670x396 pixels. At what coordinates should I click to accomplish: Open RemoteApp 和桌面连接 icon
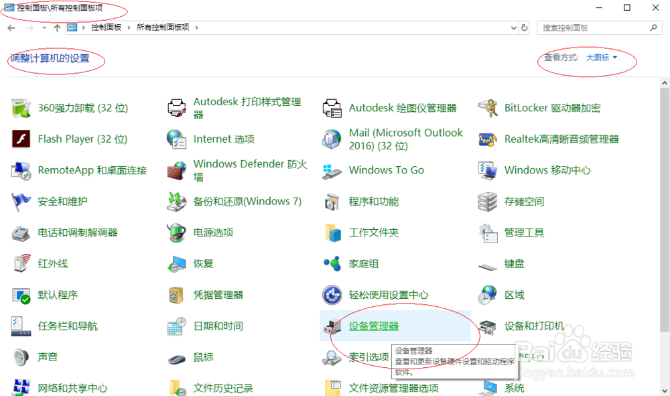(21, 170)
